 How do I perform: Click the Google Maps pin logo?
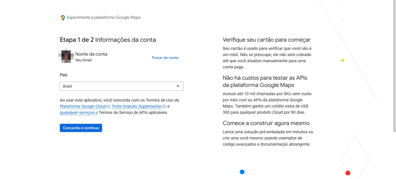point(63,18)
